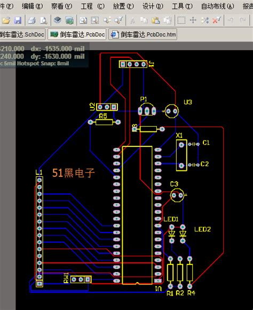This screenshot has height=310, width=253.
Task: Select the P1 component footprint
Action: [147, 110]
